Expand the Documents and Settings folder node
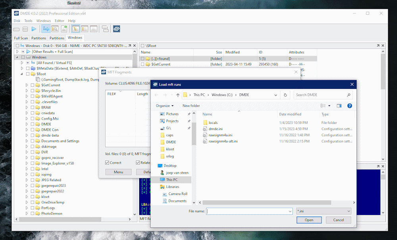The height and width of the screenshot is (240, 397). coord(27,141)
